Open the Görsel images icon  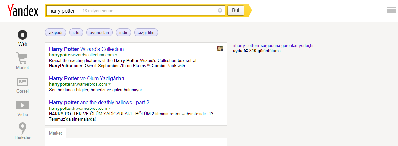pos(23,82)
